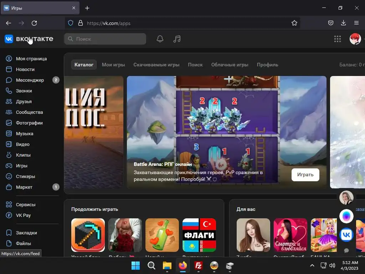Click the Services sidebar icon
This screenshot has height=274, width=365.
coord(9,204)
